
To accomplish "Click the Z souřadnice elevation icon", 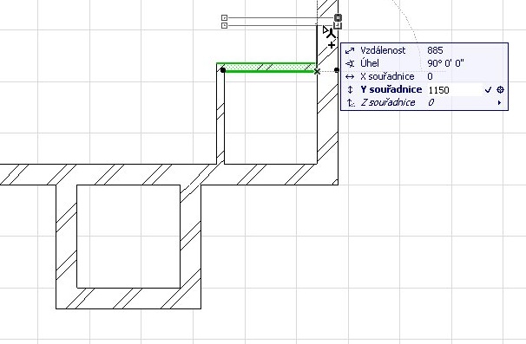I will point(351,102).
